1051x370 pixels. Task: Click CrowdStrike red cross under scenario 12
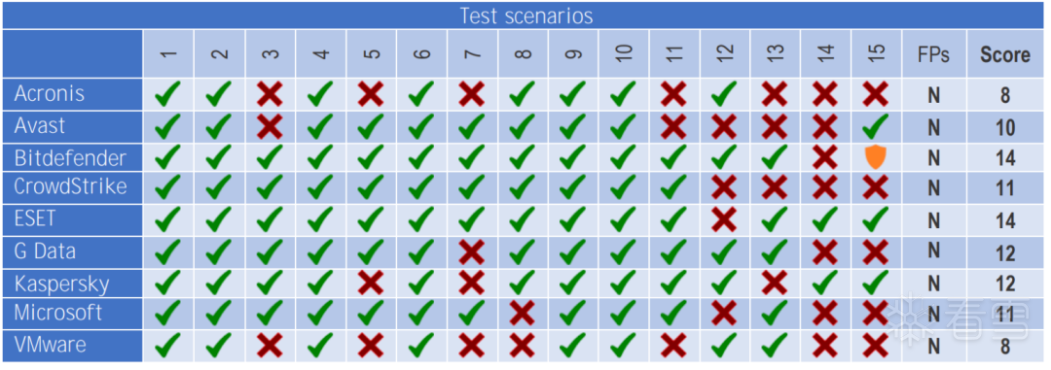pos(724,187)
